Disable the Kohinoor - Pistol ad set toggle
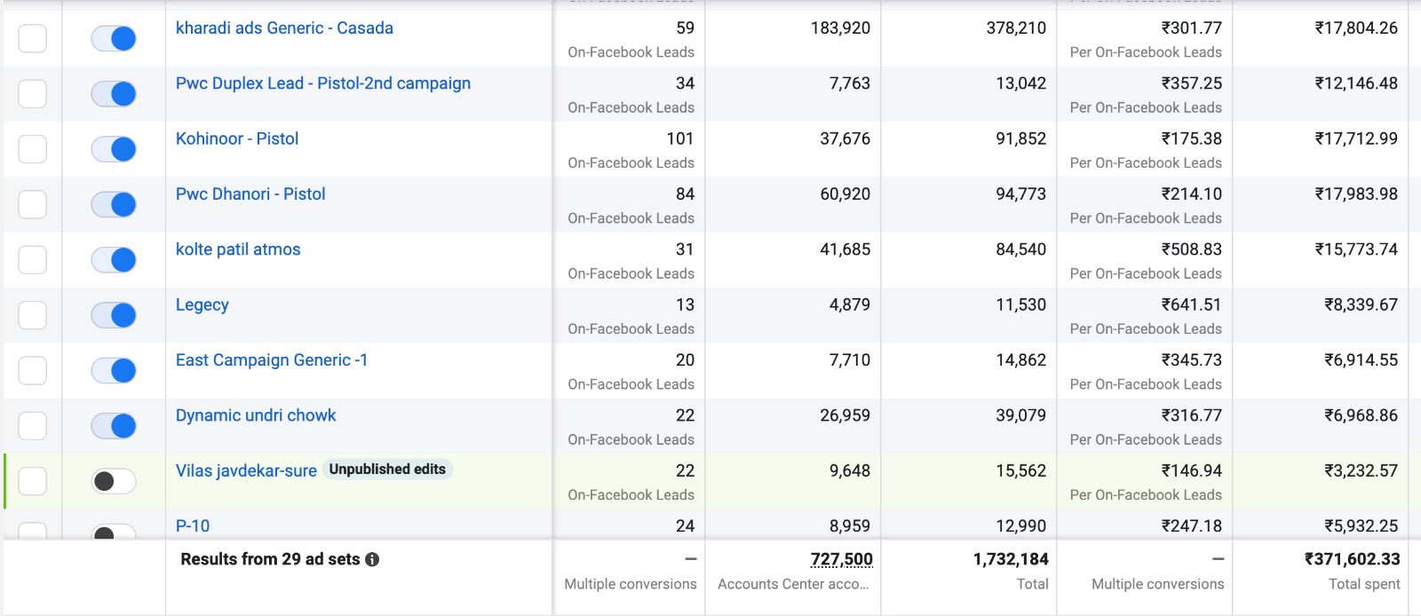 [x=114, y=149]
